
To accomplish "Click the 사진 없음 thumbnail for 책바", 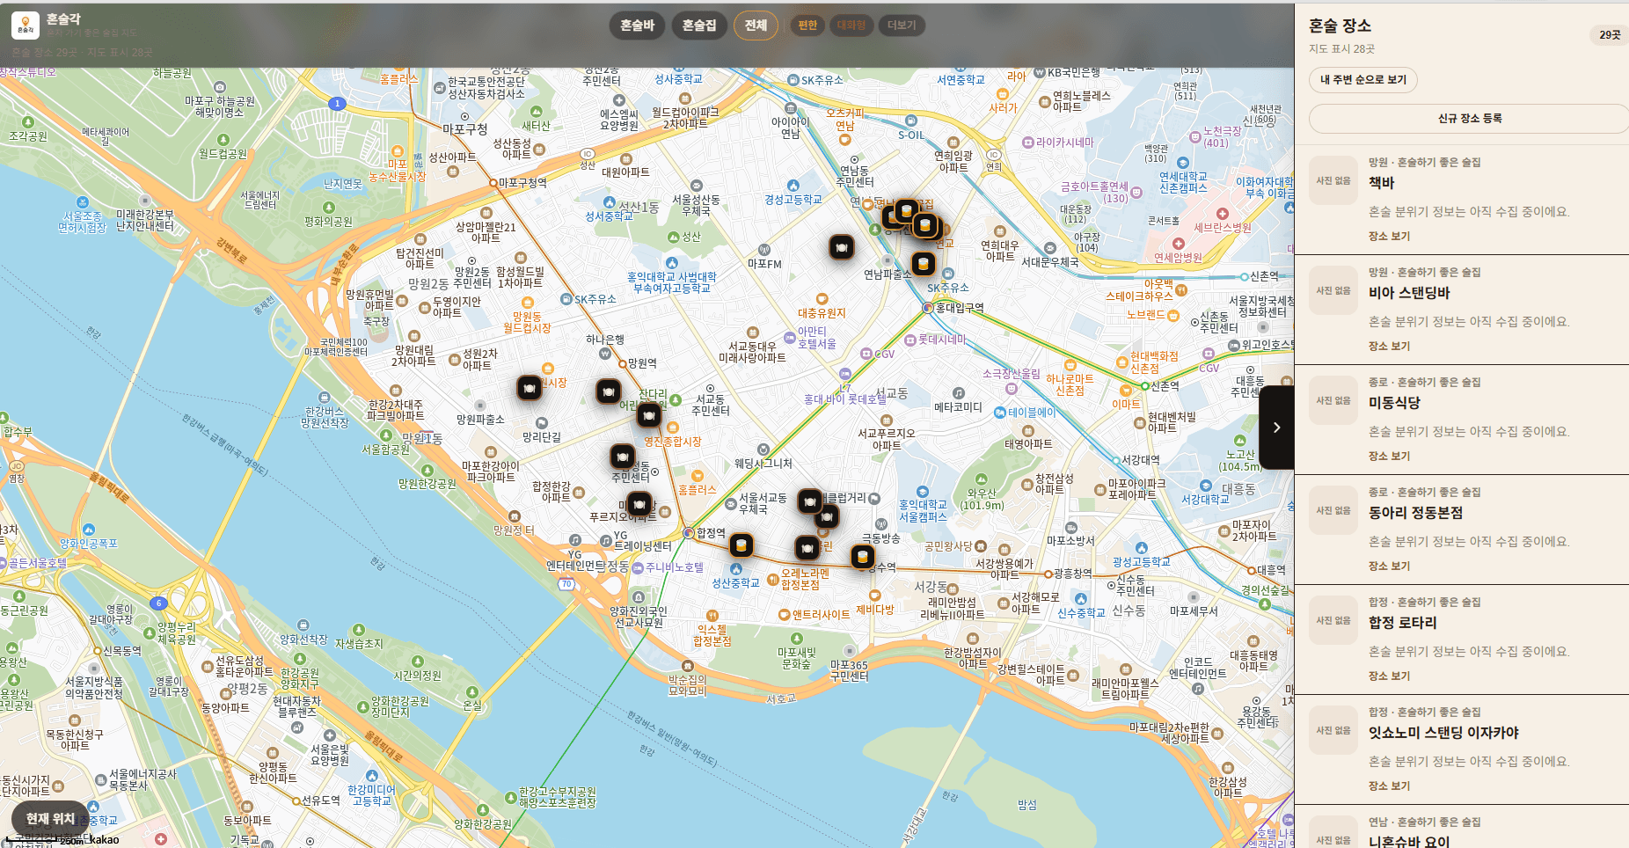I will coord(1333,180).
